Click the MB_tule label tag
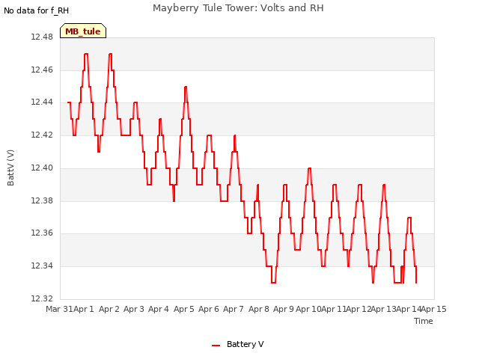 pyautogui.click(x=83, y=31)
